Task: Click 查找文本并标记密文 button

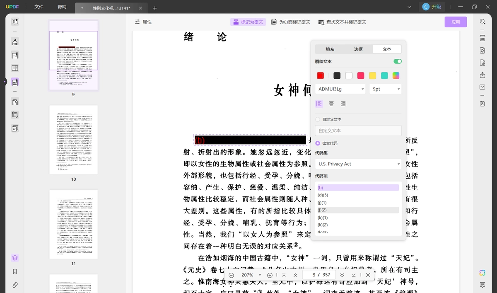Action: click(x=342, y=22)
